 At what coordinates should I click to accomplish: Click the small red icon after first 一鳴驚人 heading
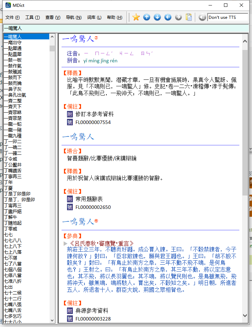(96, 38)
